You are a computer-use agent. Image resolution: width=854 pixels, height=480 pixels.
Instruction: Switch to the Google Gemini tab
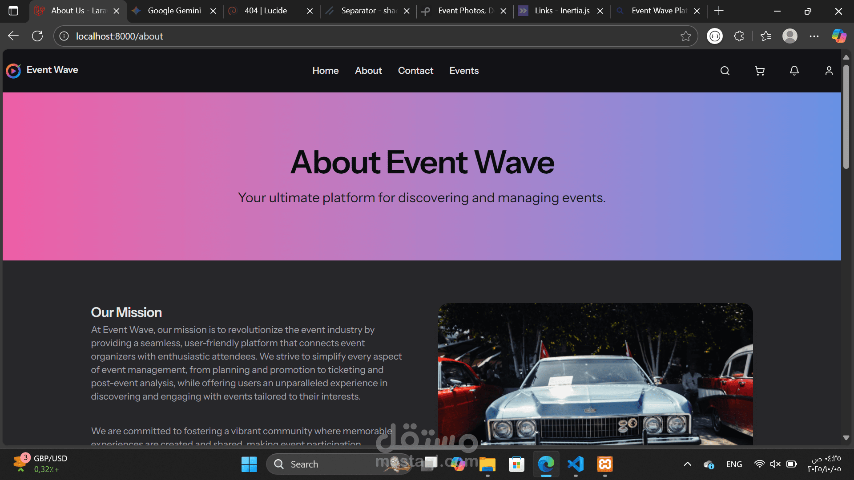click(174, 11)
